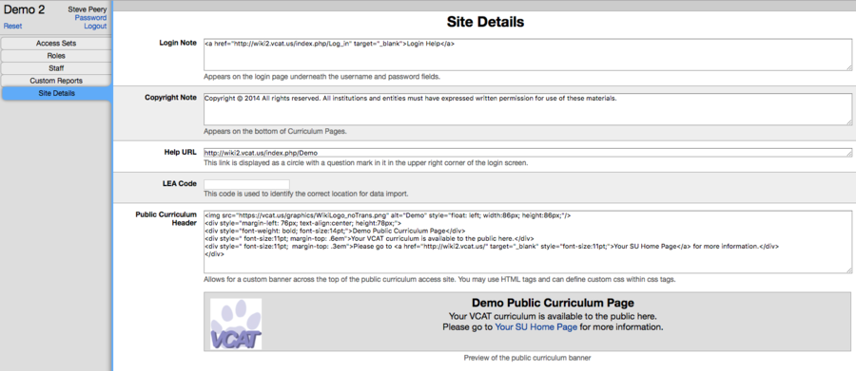Click the Your SU Home Page link in the preview
The image size is (856, 371).
pyautogui.click(x=535, y=327)
